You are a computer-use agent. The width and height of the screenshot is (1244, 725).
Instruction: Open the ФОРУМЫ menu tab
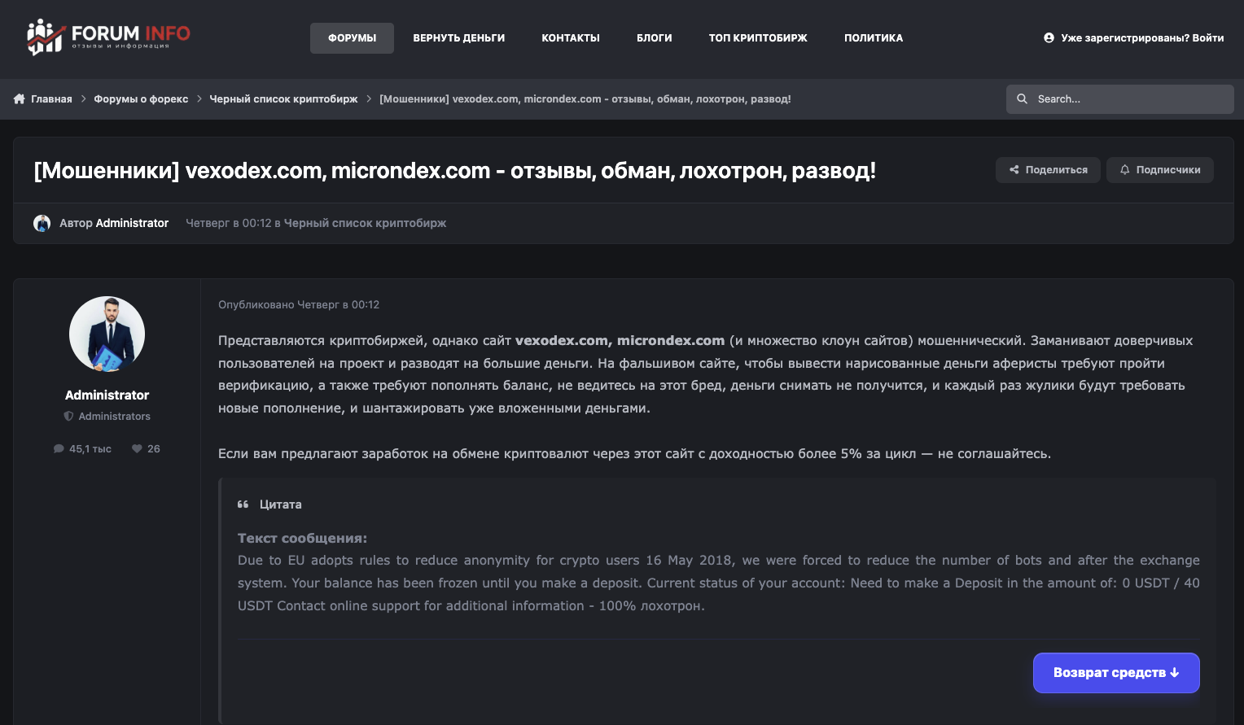[352, 38]
